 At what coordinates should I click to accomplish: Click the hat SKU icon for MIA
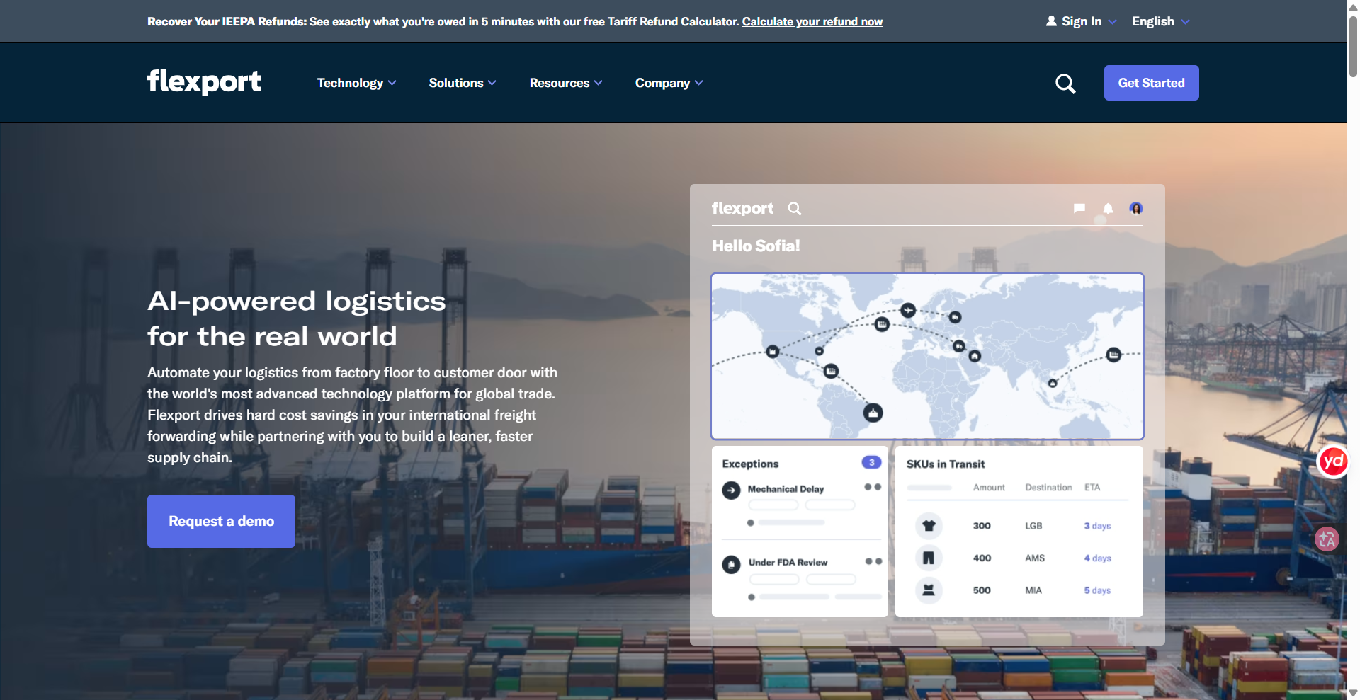[x=929, y=590]
